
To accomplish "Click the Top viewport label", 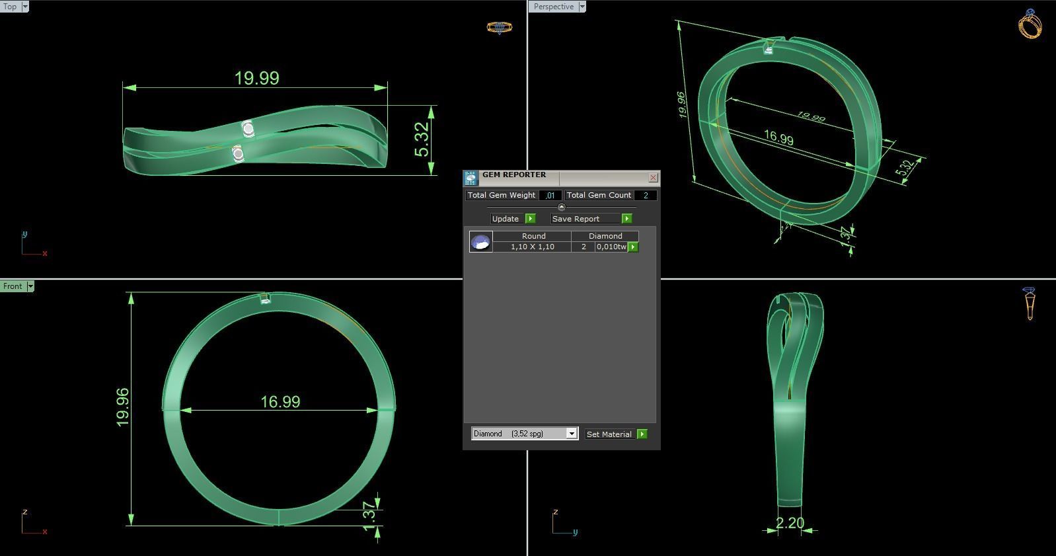I will (x=11, y=7).
